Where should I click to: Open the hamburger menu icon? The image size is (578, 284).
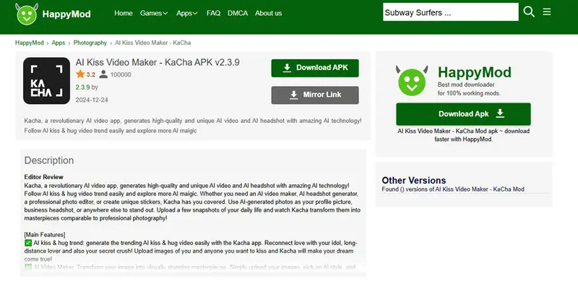(547, 12)
